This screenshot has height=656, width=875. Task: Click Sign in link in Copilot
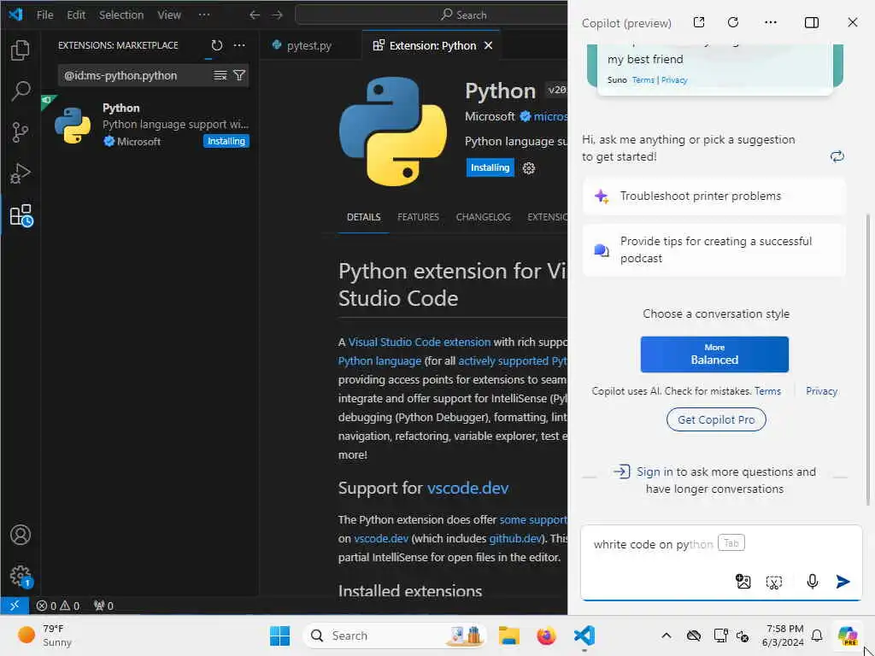[x=655, y=471]
